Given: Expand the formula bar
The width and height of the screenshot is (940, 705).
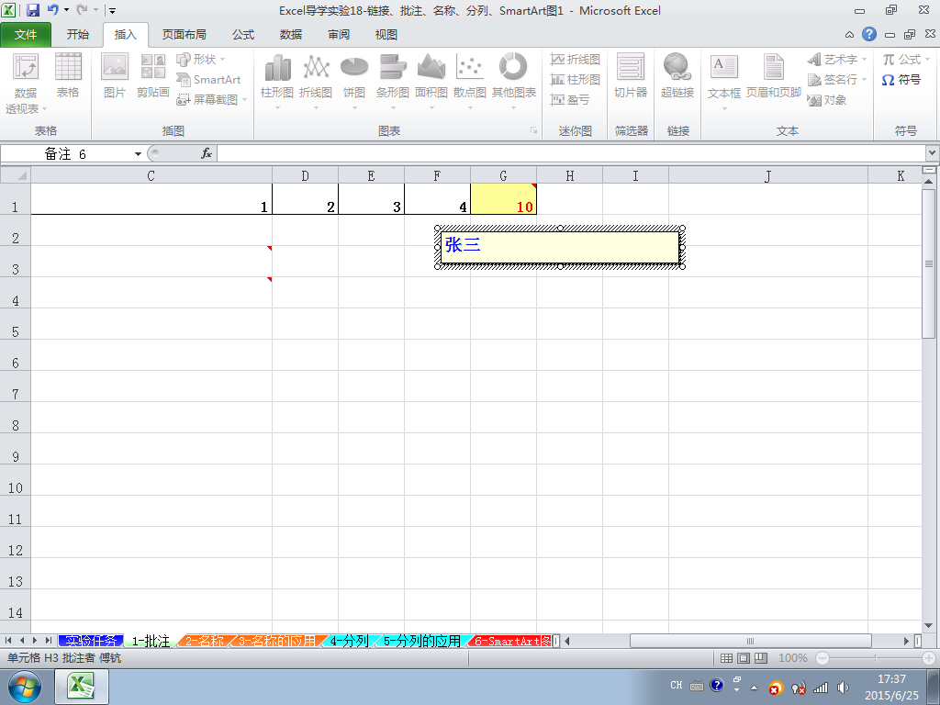Looking at the screenshot, I should 933,153.
